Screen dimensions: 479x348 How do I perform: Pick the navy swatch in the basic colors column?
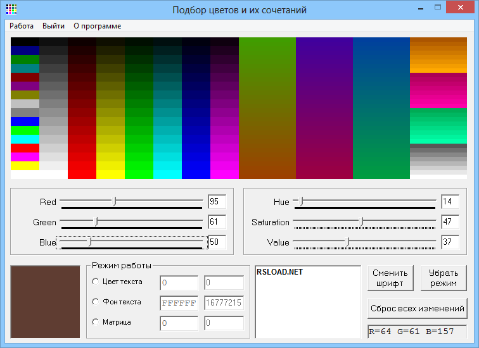[25, 51]
